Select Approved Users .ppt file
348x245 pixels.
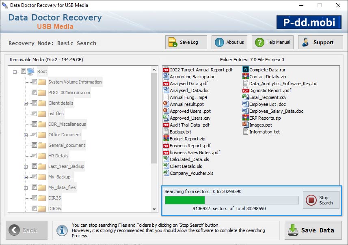pyautogui.click(x=190, y=111)
